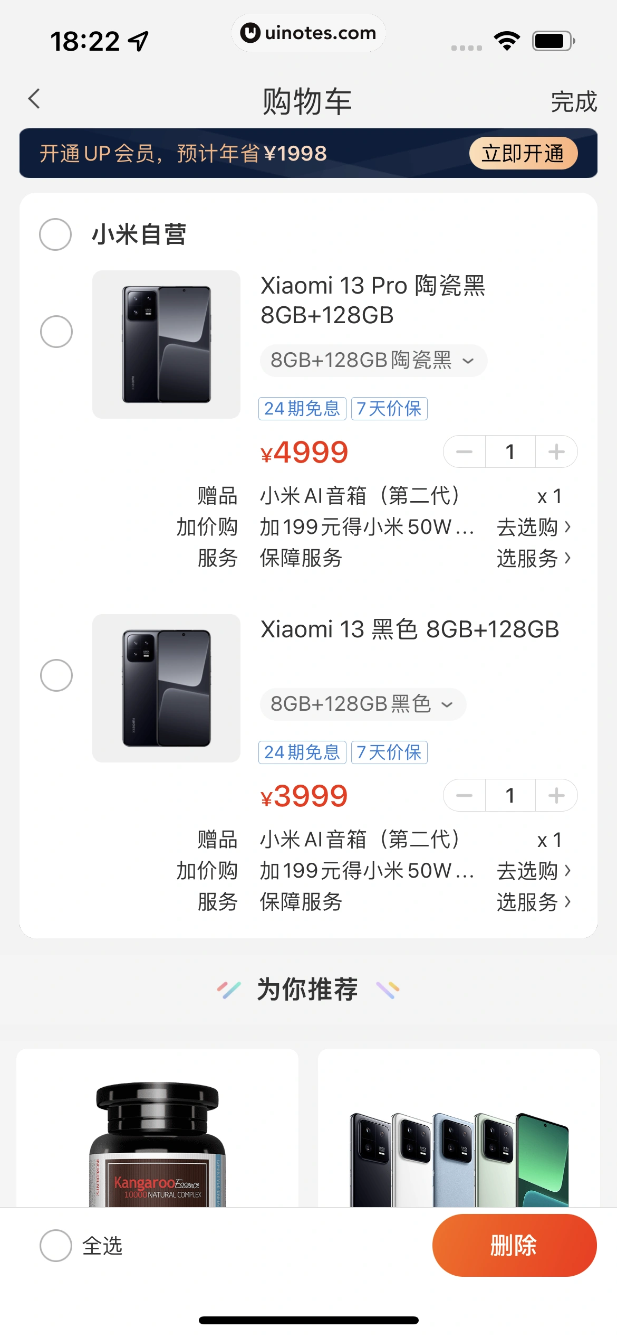The width and height of the screenshot is (617, 1337).
Task: Open the 8GB+128GB 陶瓷黑 variant dropdown
Action: coord(373,361)
